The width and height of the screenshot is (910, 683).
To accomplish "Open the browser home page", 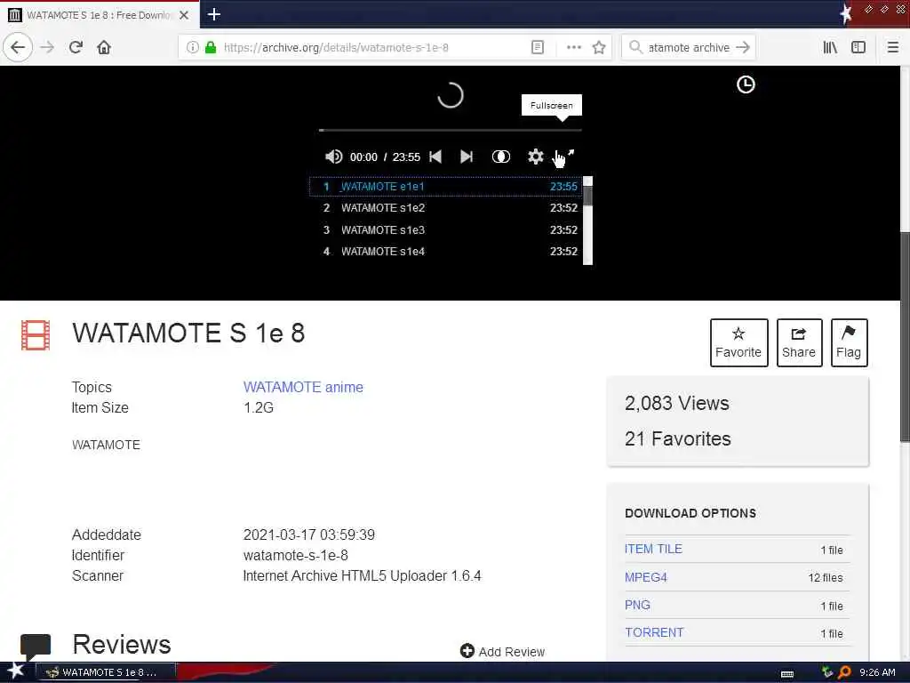I will pos(104,48).
